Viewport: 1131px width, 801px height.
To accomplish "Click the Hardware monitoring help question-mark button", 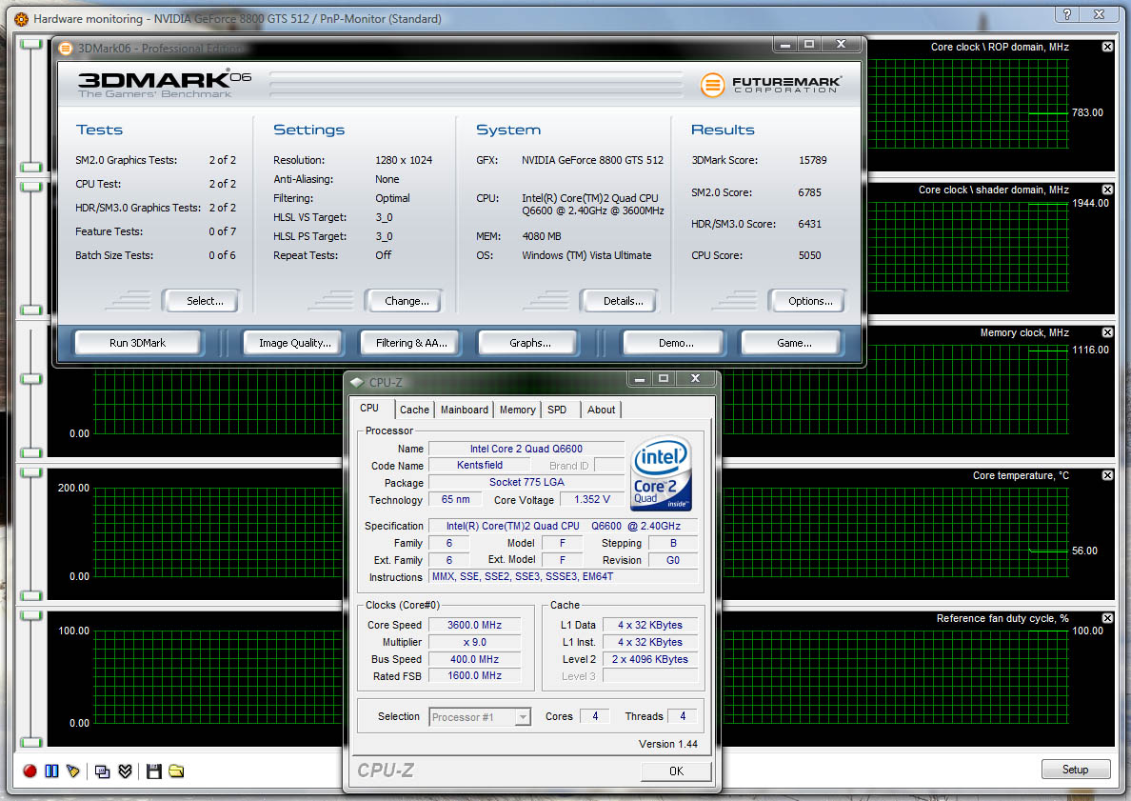I will (x=1067, y=14).
